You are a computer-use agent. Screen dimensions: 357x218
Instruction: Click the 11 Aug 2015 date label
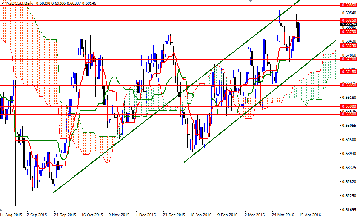(x=11, y=215)
